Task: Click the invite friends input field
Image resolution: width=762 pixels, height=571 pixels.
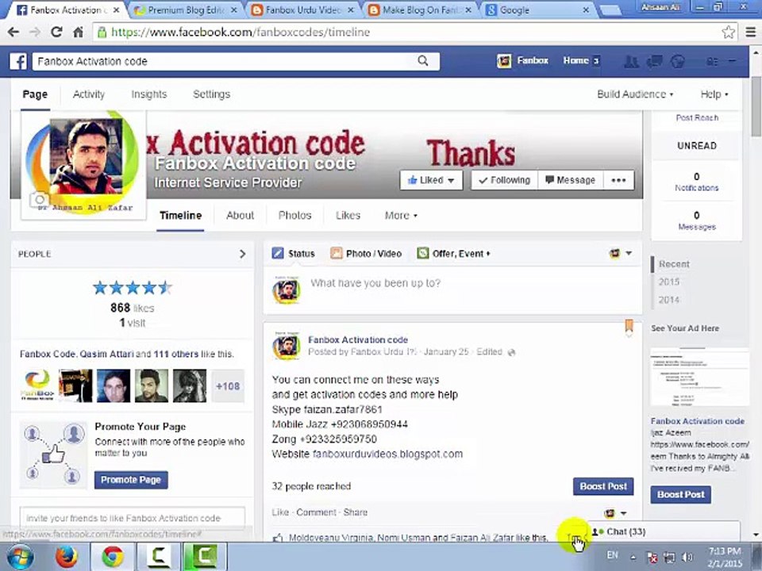Action: 133,518
